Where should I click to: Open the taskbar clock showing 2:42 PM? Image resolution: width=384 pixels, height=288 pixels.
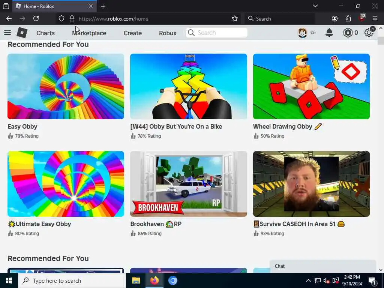tap(352, 280)
